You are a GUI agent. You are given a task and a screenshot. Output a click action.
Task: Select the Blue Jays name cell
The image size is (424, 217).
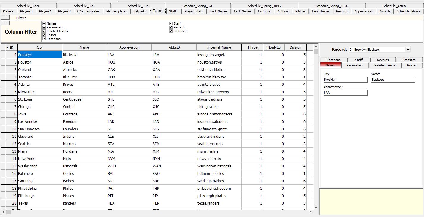click(x=85, y=77)
